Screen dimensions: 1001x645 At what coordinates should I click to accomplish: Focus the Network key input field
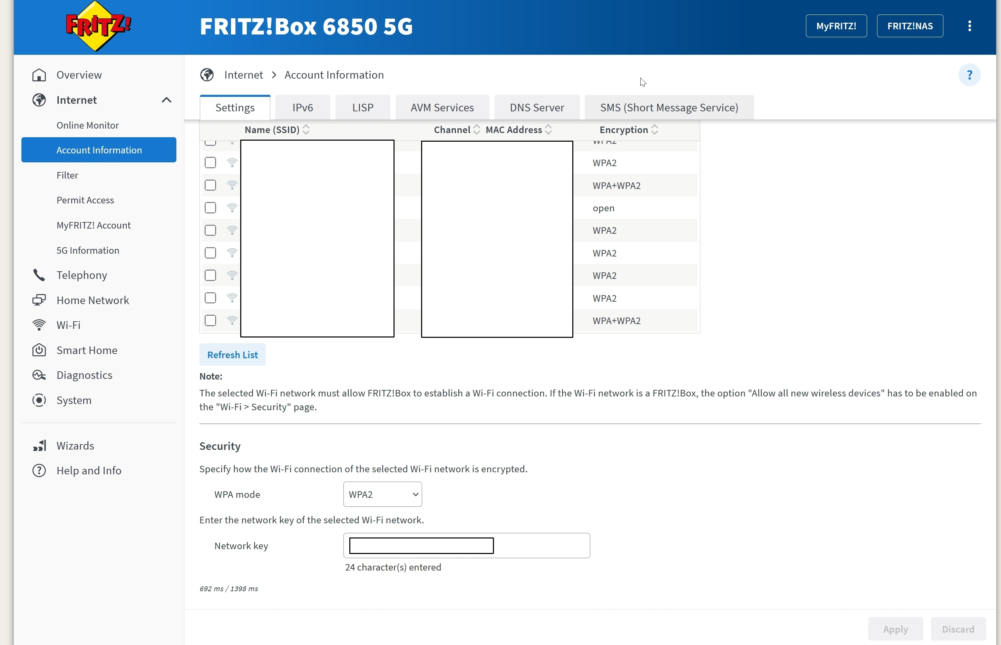466,546
